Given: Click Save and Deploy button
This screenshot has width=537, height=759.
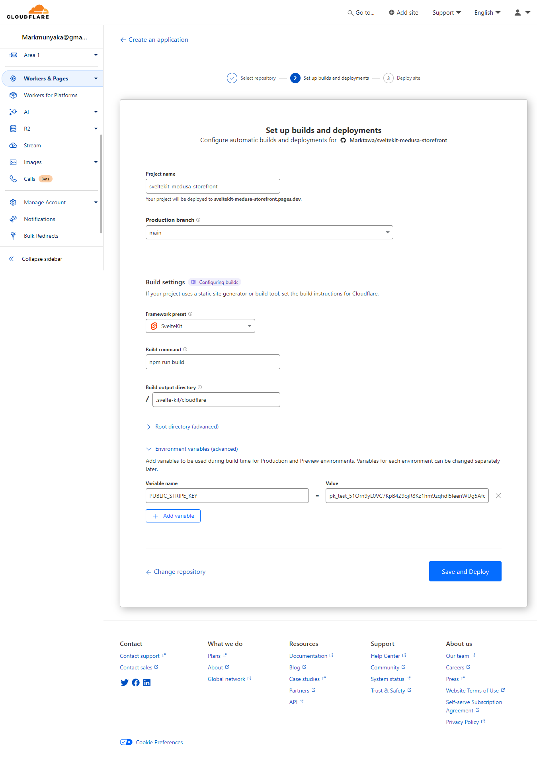Looking at the screenshot, I should click(x=465, y=571).
